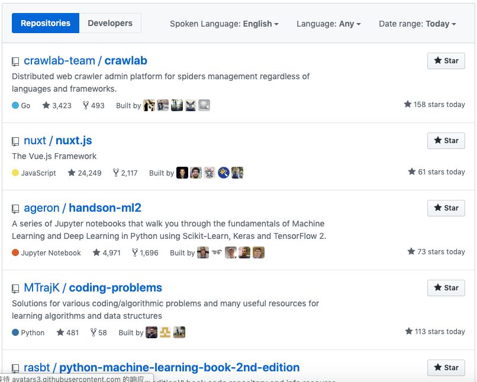Click the repo book icon beside crawlab-team
This screenshot has height=382, width=477.
click(15, 61)
